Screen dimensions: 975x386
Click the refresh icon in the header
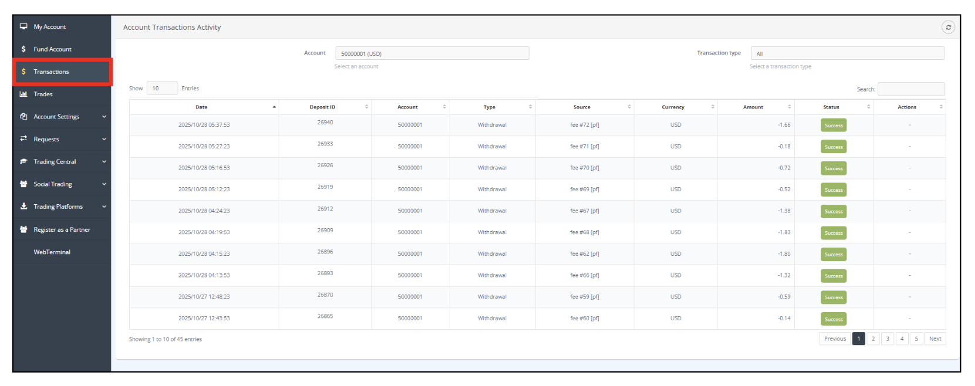click(947, 28)
